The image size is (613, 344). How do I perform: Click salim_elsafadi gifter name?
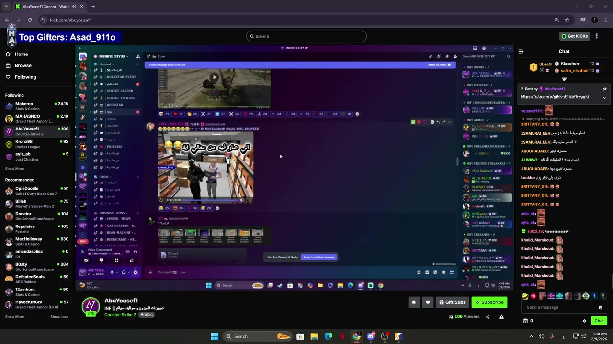point(574,71)
